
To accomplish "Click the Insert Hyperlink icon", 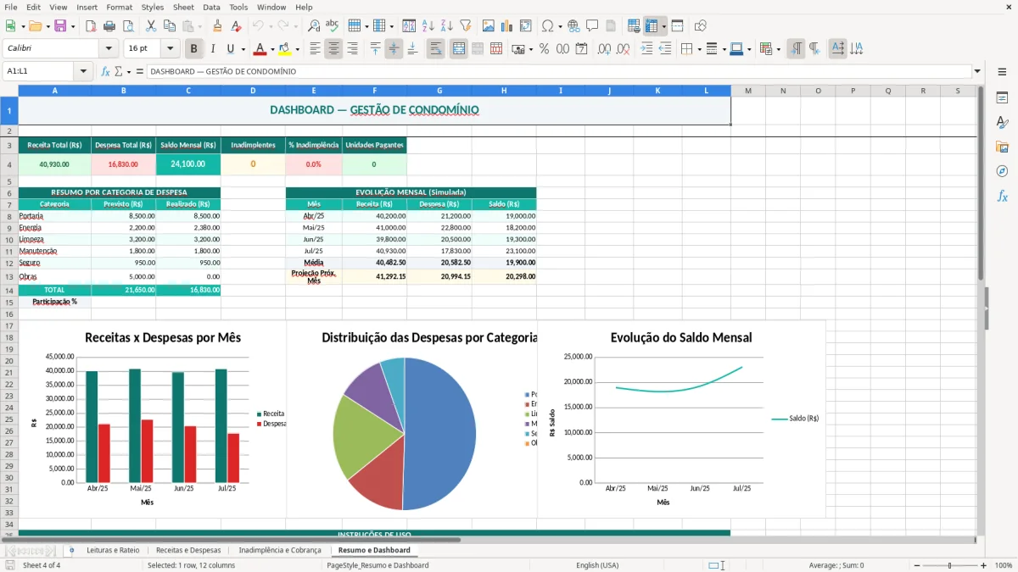I will tap(573, 26).
